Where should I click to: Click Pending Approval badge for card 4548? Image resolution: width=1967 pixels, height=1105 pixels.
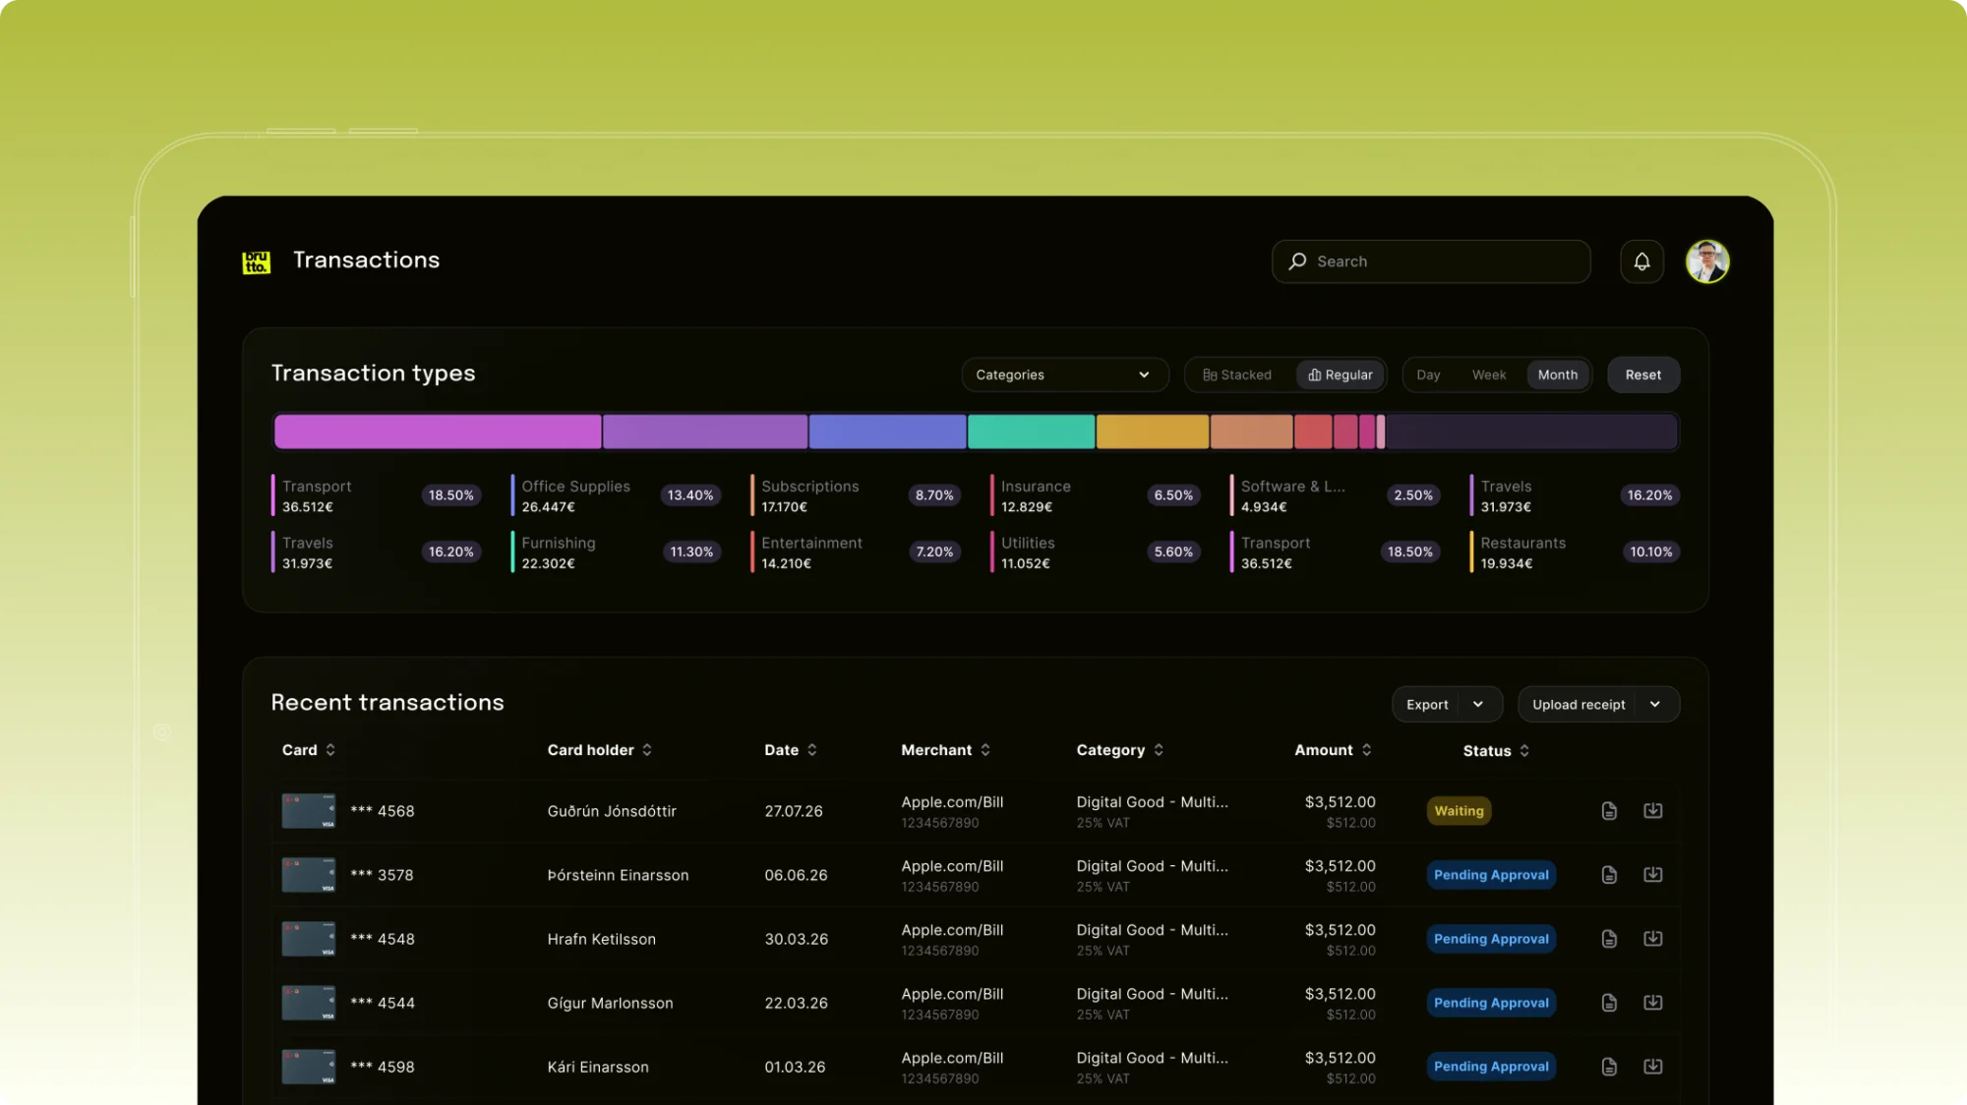pyautogui.click(x=1491, y=939)
